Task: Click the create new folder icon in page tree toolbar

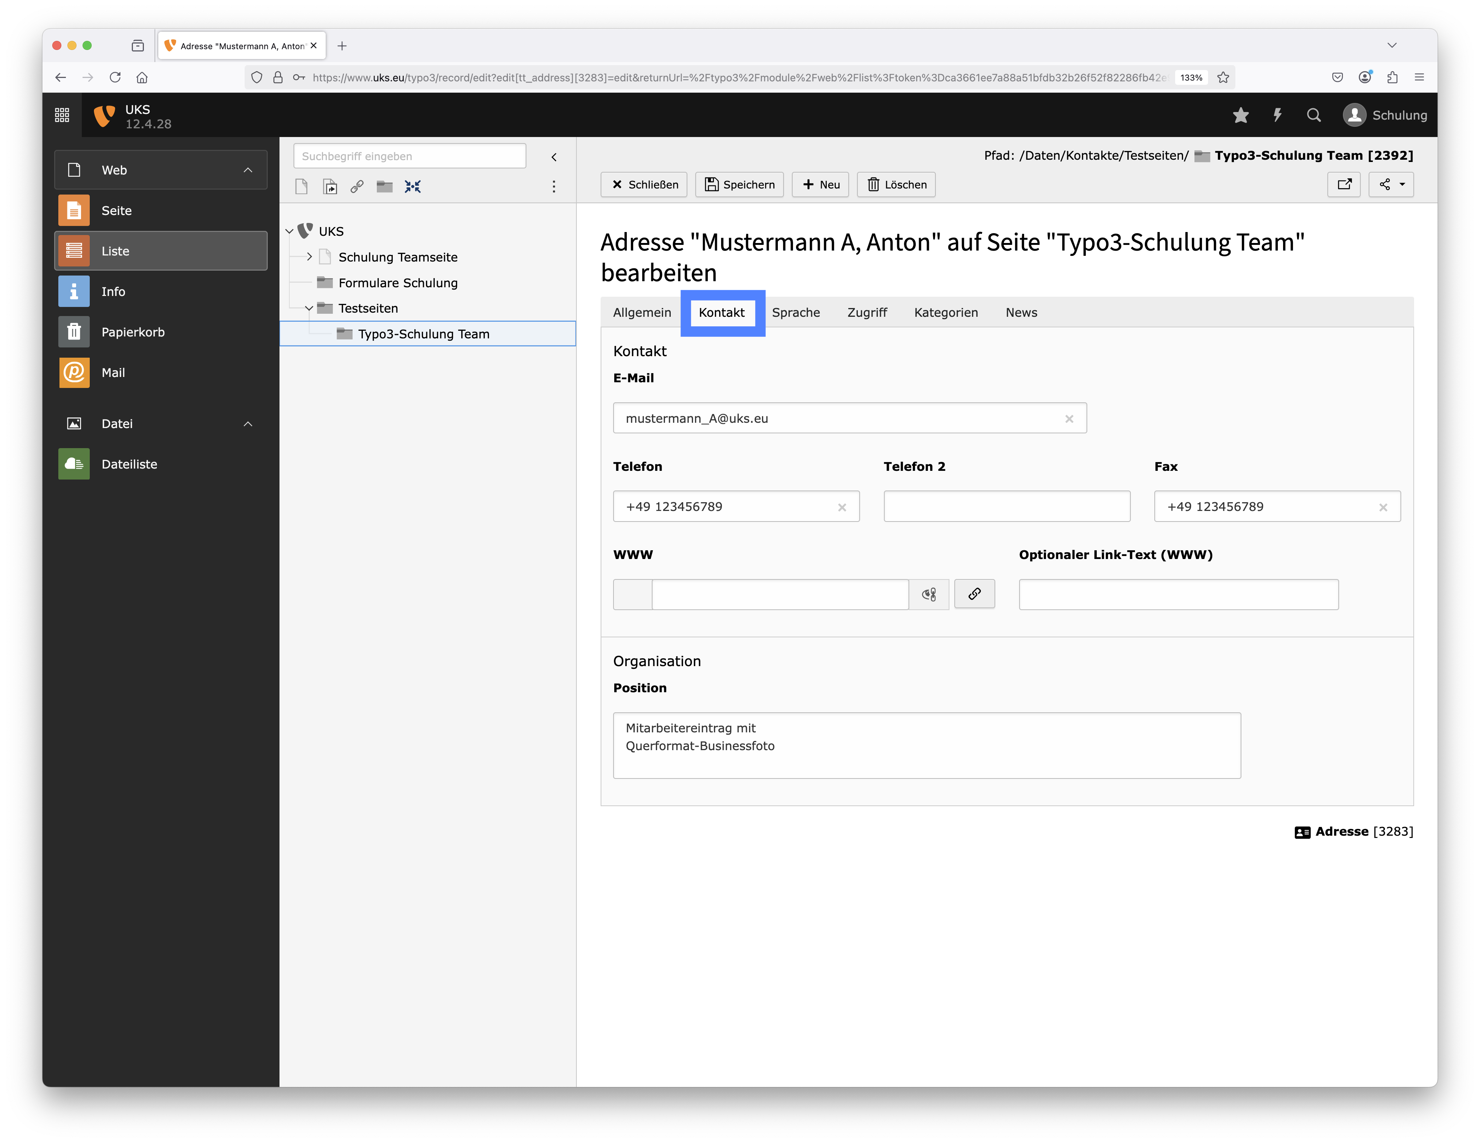Action: (x=384, y=186)
